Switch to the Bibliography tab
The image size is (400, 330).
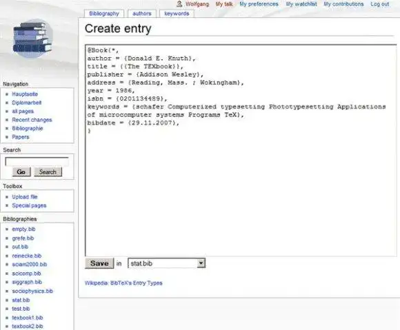[x=104, y=14]
